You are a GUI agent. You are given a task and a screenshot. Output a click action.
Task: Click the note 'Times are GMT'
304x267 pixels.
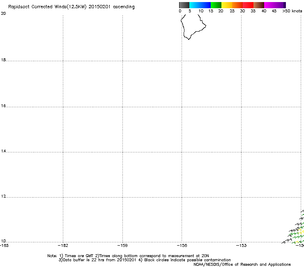79,256
